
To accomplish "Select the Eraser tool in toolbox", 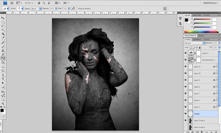I will click(3, 58).
